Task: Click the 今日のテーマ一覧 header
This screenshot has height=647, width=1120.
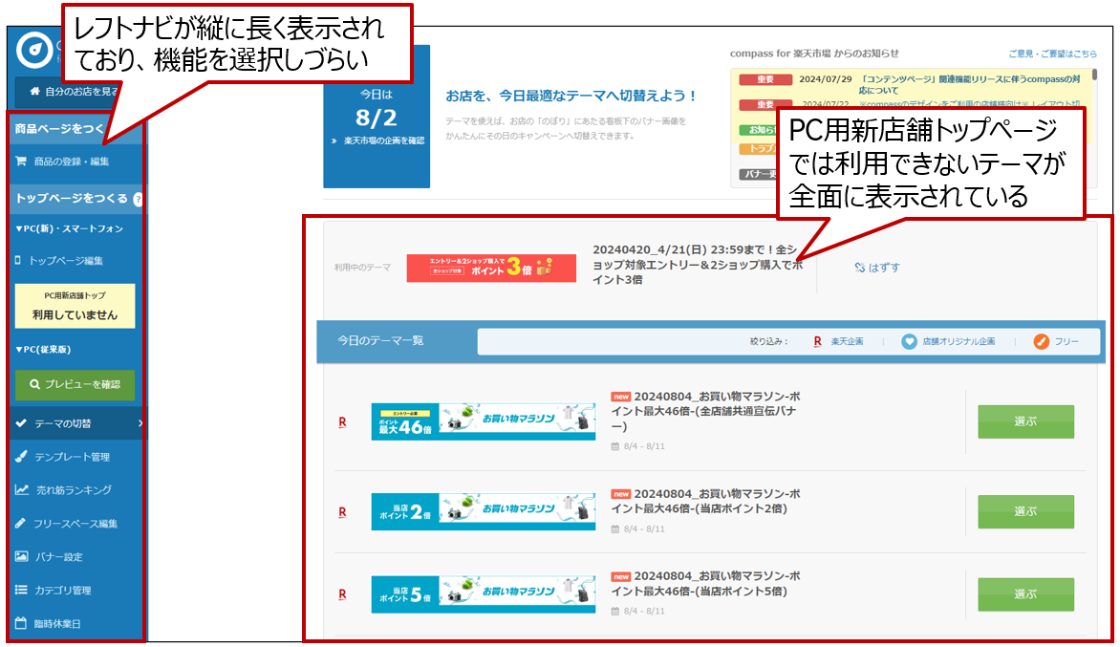Action: click(380, 340)
